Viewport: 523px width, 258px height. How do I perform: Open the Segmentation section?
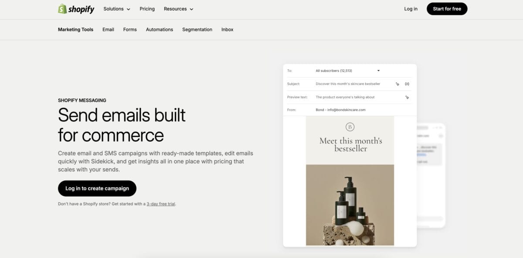[x=197, y=29]
